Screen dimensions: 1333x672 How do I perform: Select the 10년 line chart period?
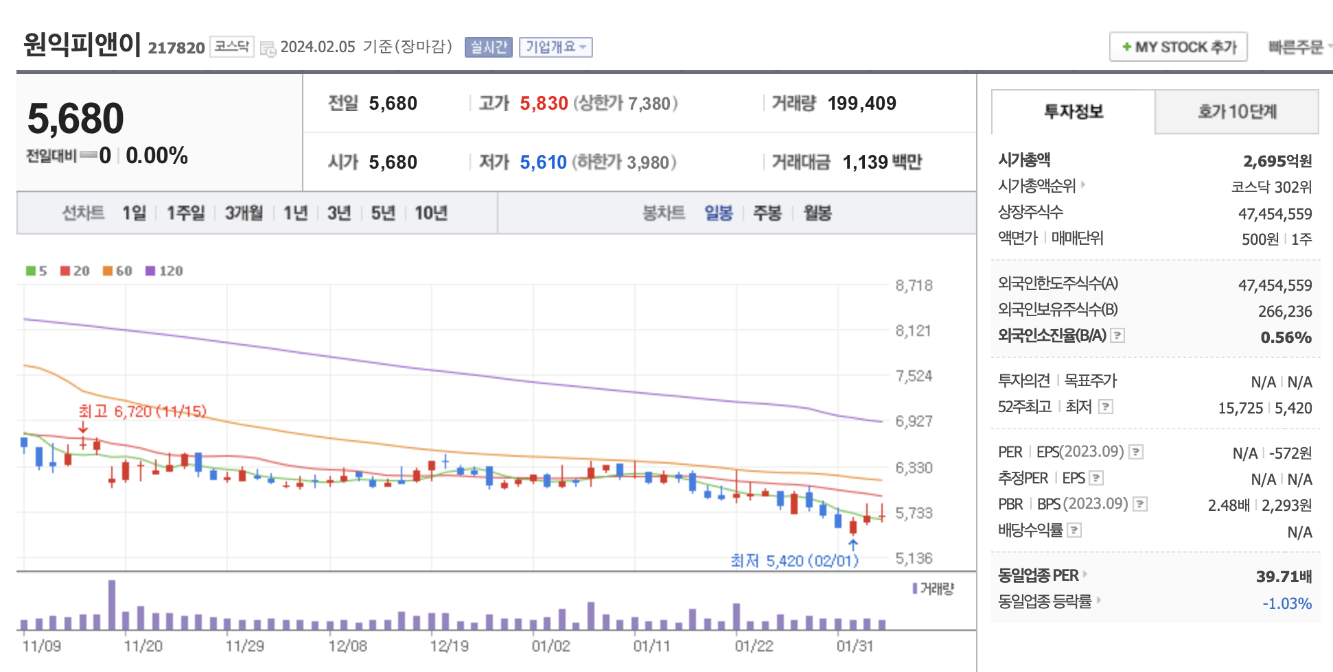431,213
